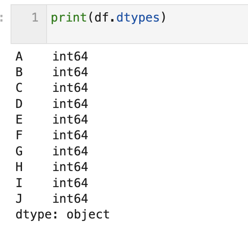The height and width of the screenshot is (232, 248).
Task: Click int64 value beside column E
Action: (x=70, y=119)
